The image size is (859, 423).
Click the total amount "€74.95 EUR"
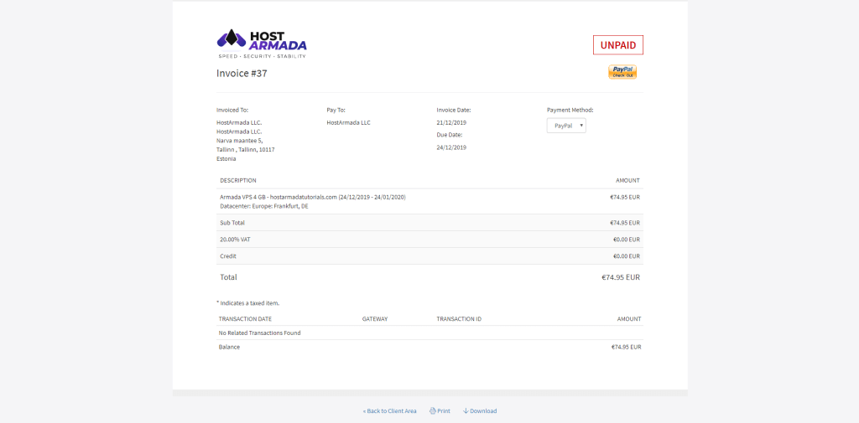click(x=621, y=277)
